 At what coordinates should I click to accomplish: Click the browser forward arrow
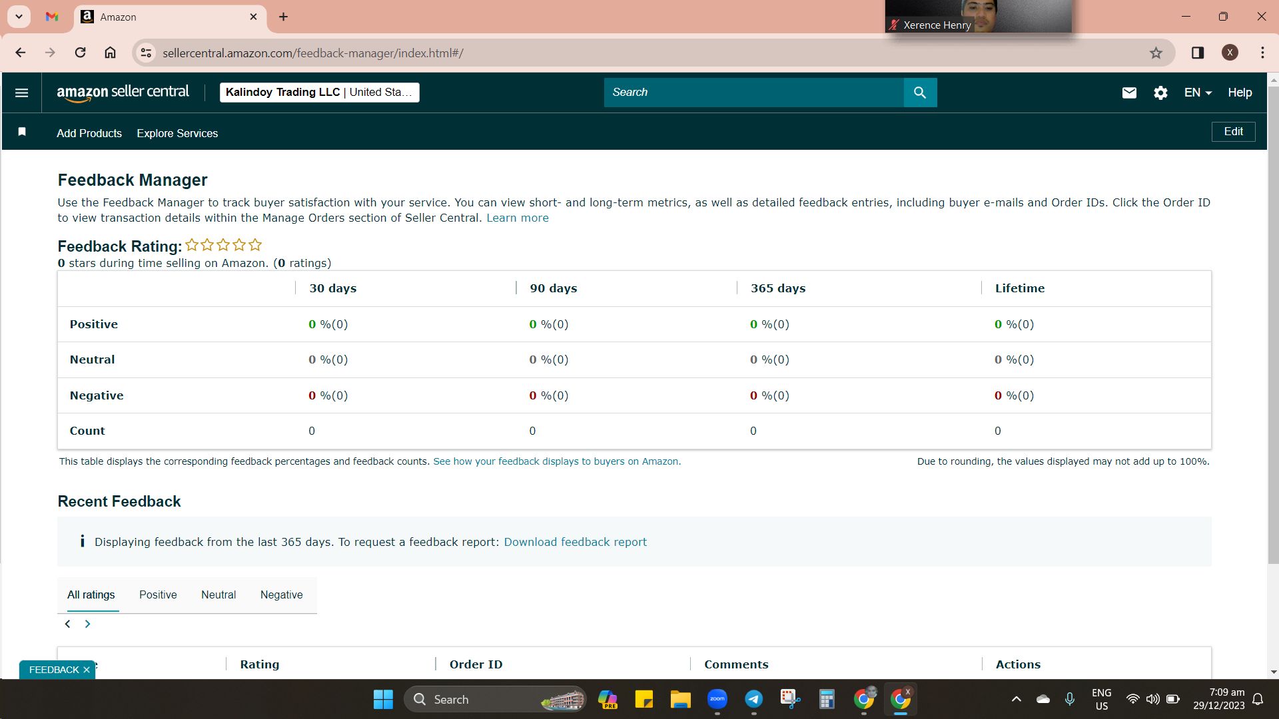50,53
